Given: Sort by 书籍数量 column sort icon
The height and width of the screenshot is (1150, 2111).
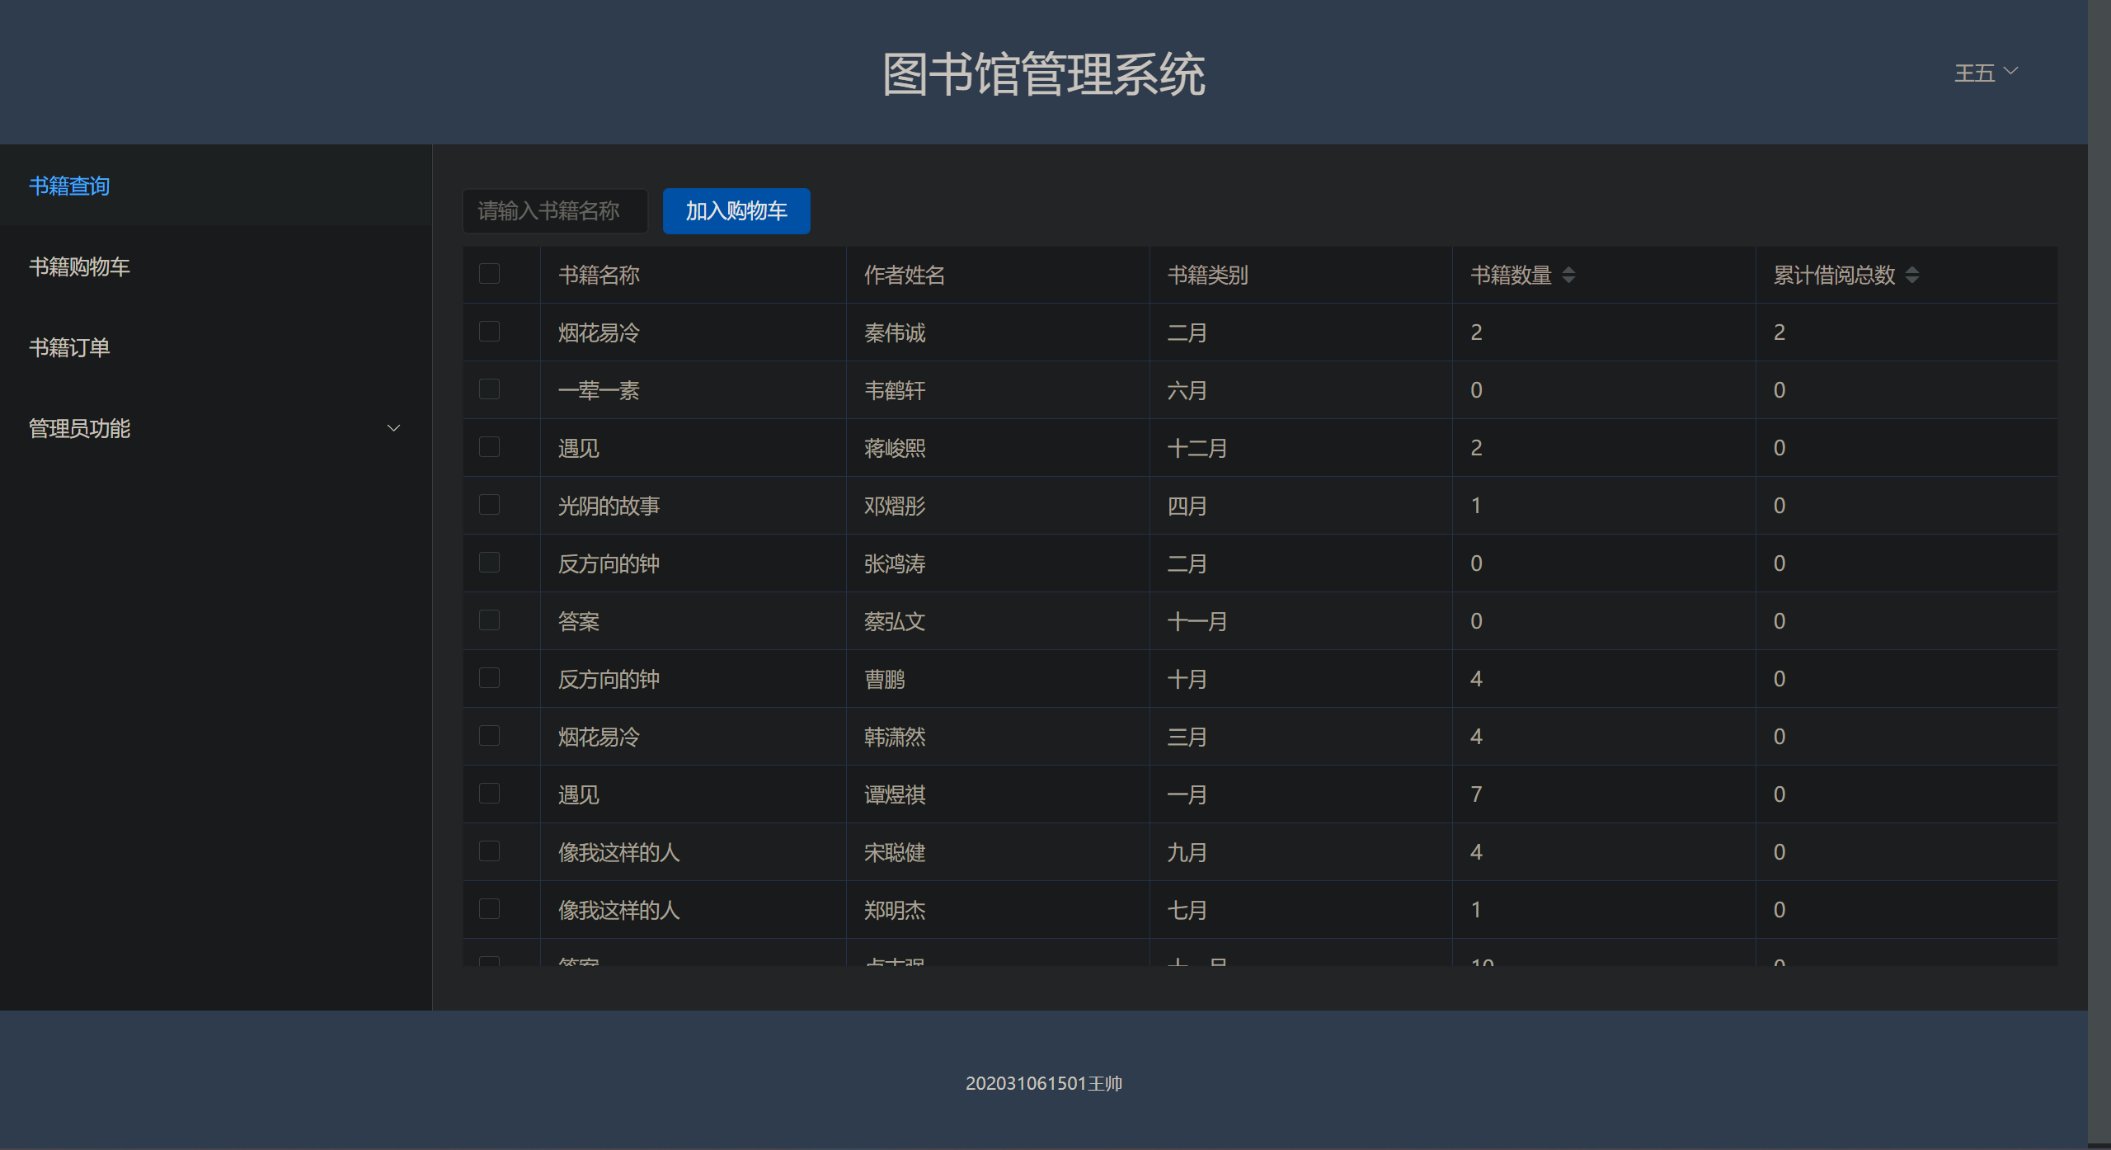Looking at the screenshot, I should (x=1568, y=276).
